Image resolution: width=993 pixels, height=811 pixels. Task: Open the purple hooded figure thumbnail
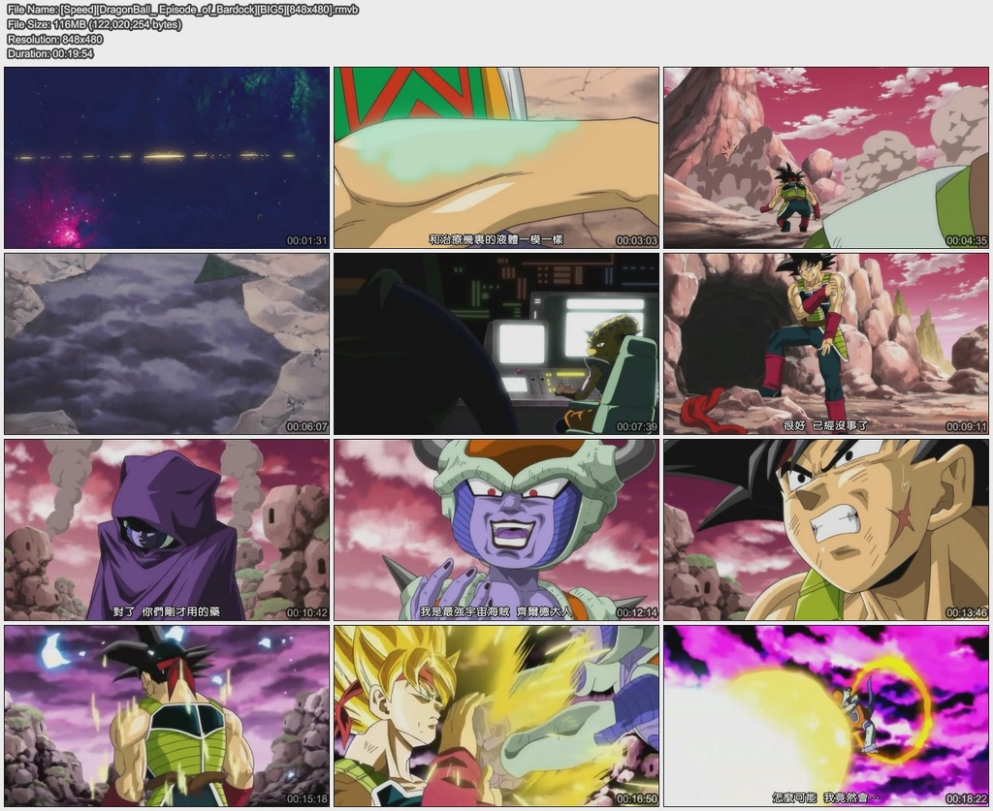(x=166, y=529)
